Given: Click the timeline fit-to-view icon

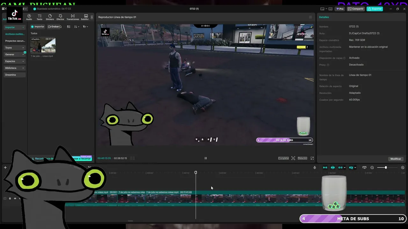Looking at the screenshot, I should [364, 168].
